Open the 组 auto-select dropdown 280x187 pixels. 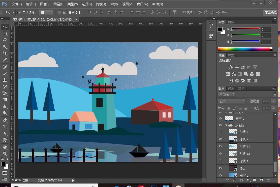coord(46,12)
